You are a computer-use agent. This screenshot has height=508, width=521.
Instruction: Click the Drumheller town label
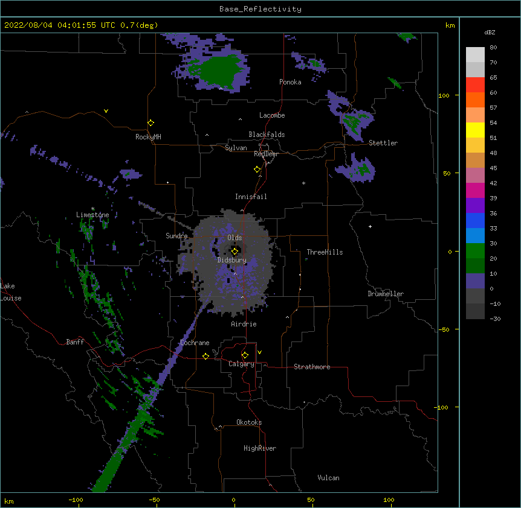[x=386, y=294]
